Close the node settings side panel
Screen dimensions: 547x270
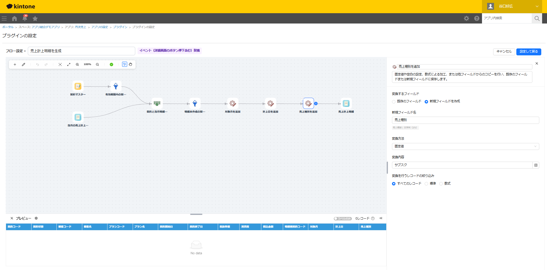537,64
